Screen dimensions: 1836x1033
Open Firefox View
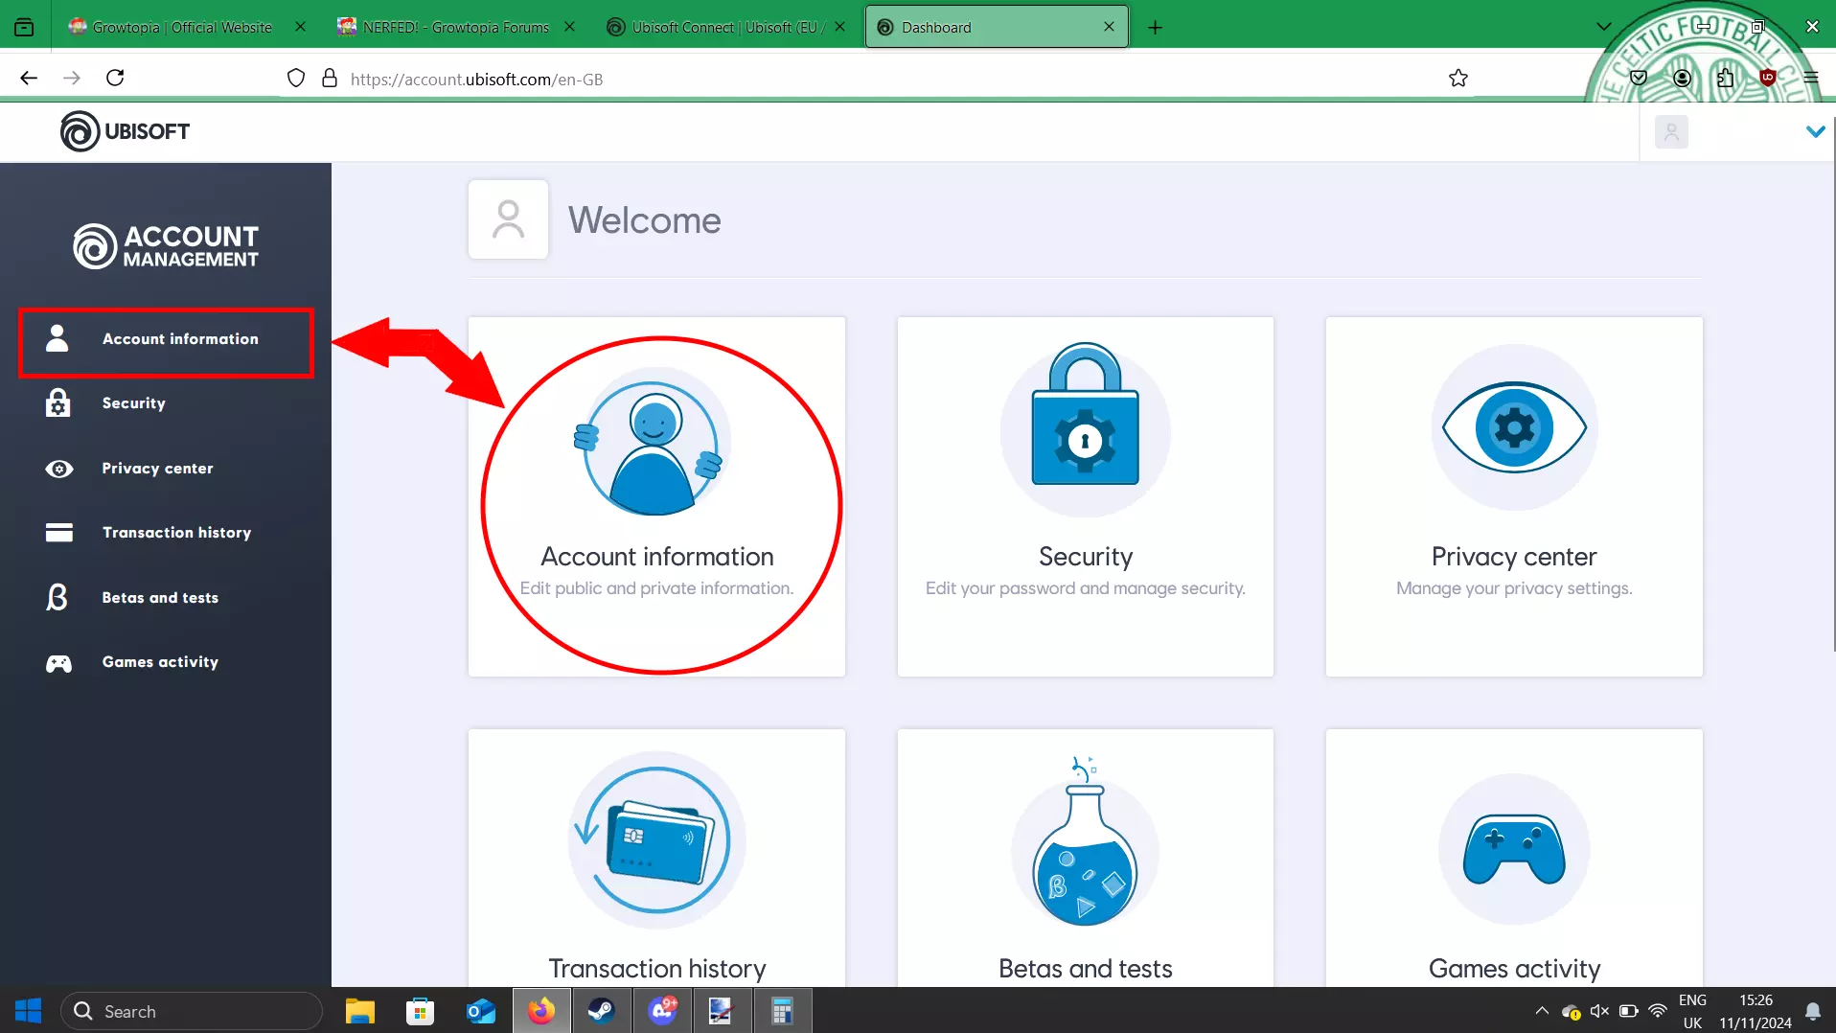point(24,27)
